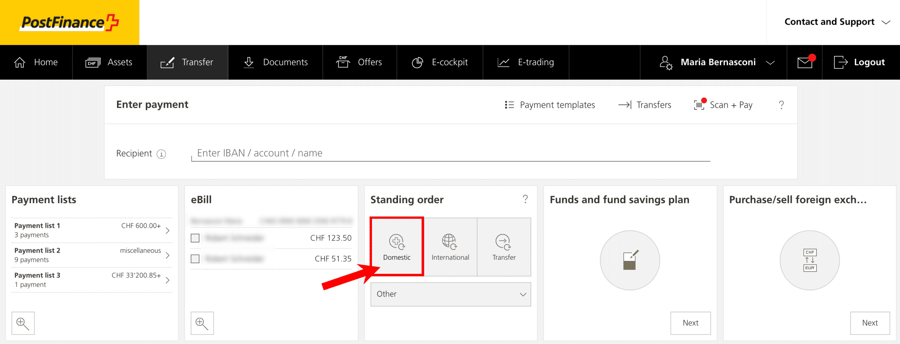Click 'CHF 123.50' eBill amount
The width and height of the screenshot is (900, 344).
331,238
